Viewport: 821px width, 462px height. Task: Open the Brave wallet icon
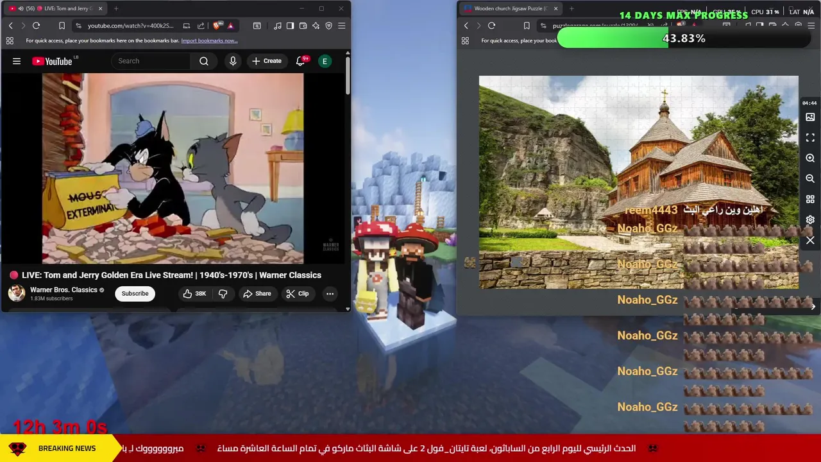pyautogui.click(x=303, y=26)
